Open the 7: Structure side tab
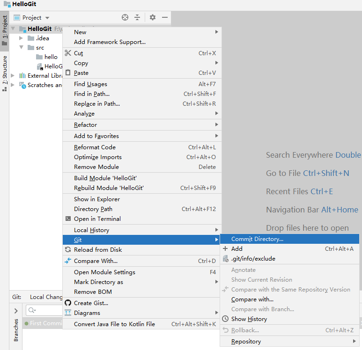The width and height of the screenshot is (362, 350). click(x=5, y=73)
